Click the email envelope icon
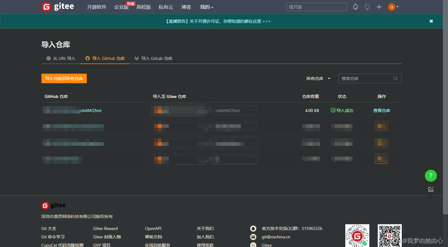 click(253, 237)
